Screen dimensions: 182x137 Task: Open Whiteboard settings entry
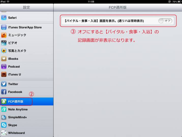click(x=16, y=133)
